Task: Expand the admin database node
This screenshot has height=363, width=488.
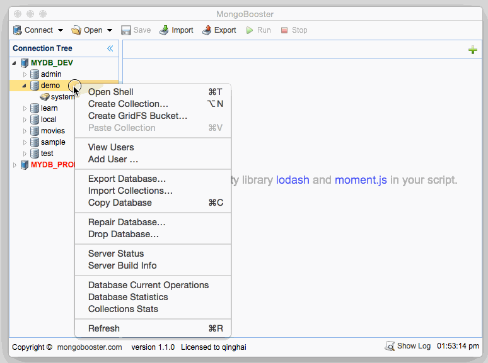Action: point(25,74)
